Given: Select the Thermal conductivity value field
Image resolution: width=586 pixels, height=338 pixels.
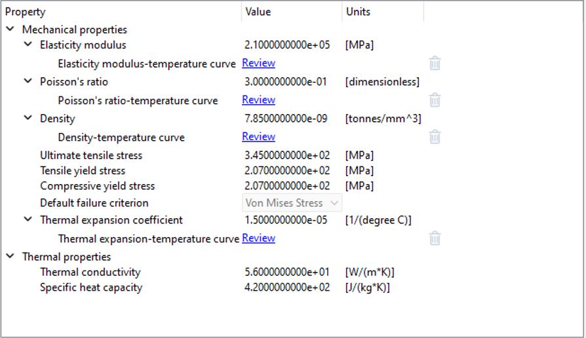Looking at the screenshot, I should pyautogui.click(x=286, y=272).
